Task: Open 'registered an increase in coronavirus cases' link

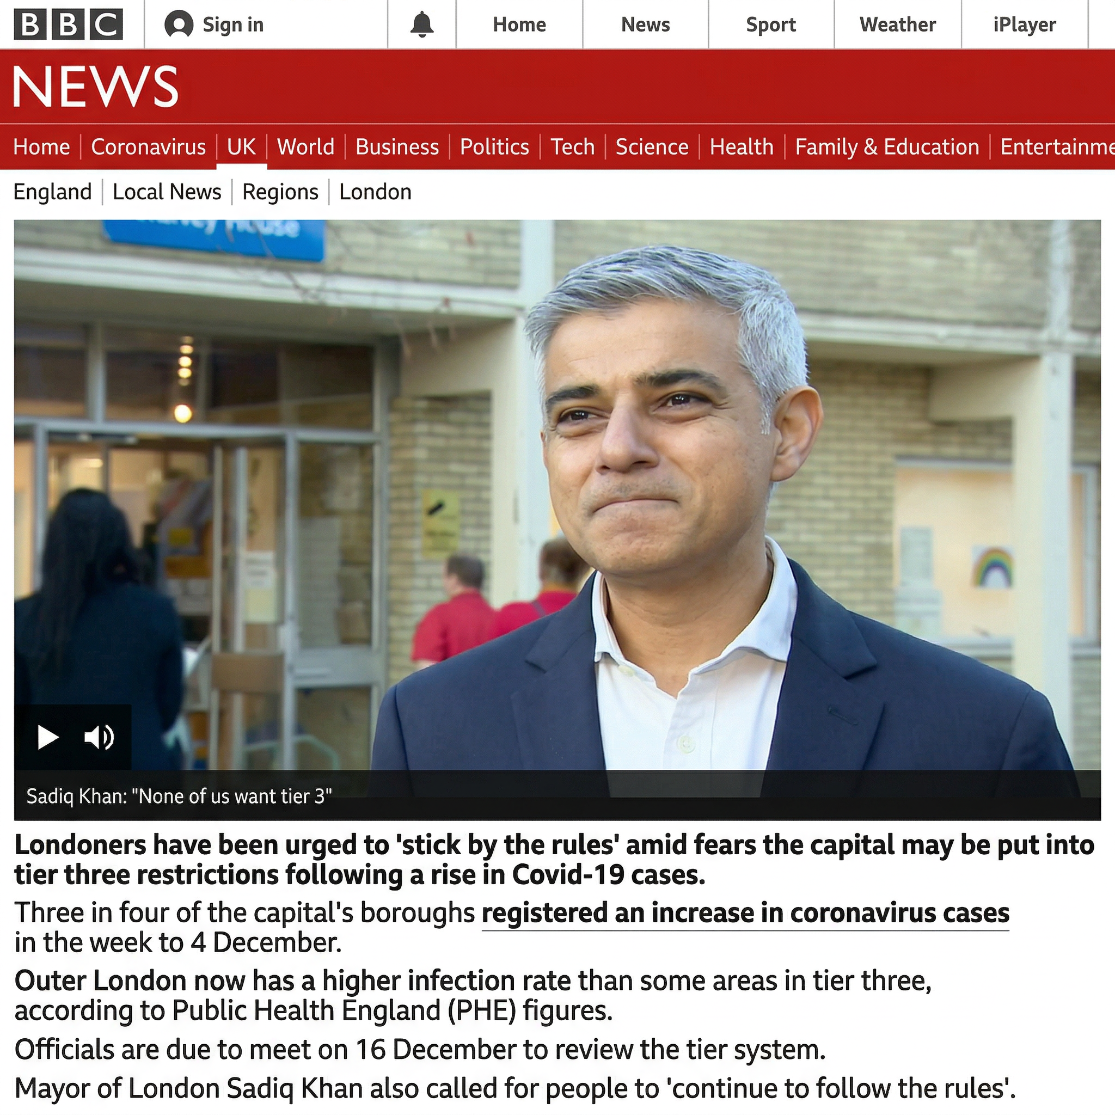Action: [745, 913]
